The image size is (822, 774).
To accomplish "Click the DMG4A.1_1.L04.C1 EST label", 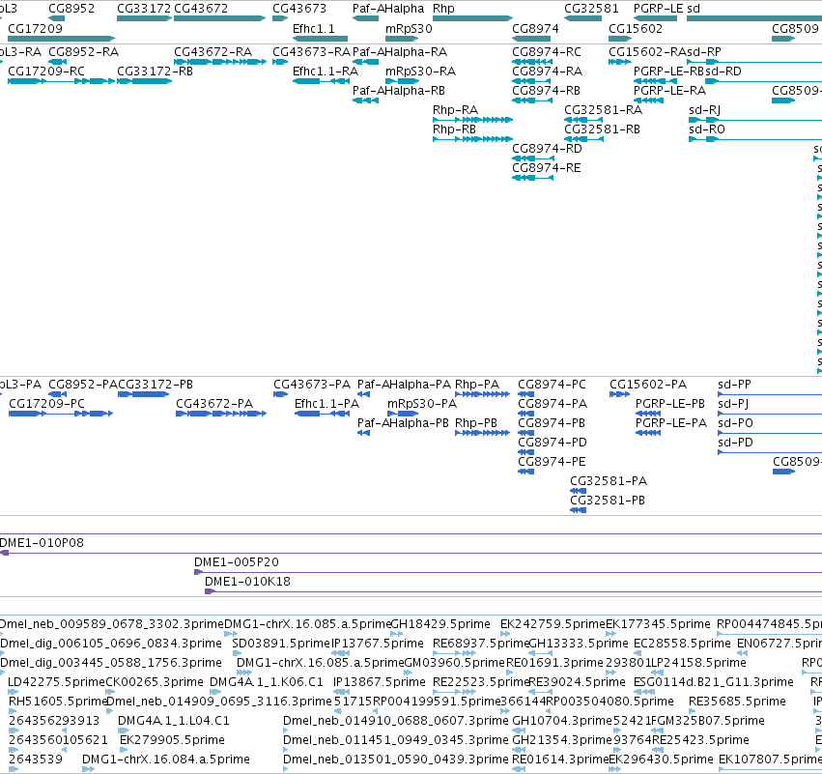I will coord(174,721).
